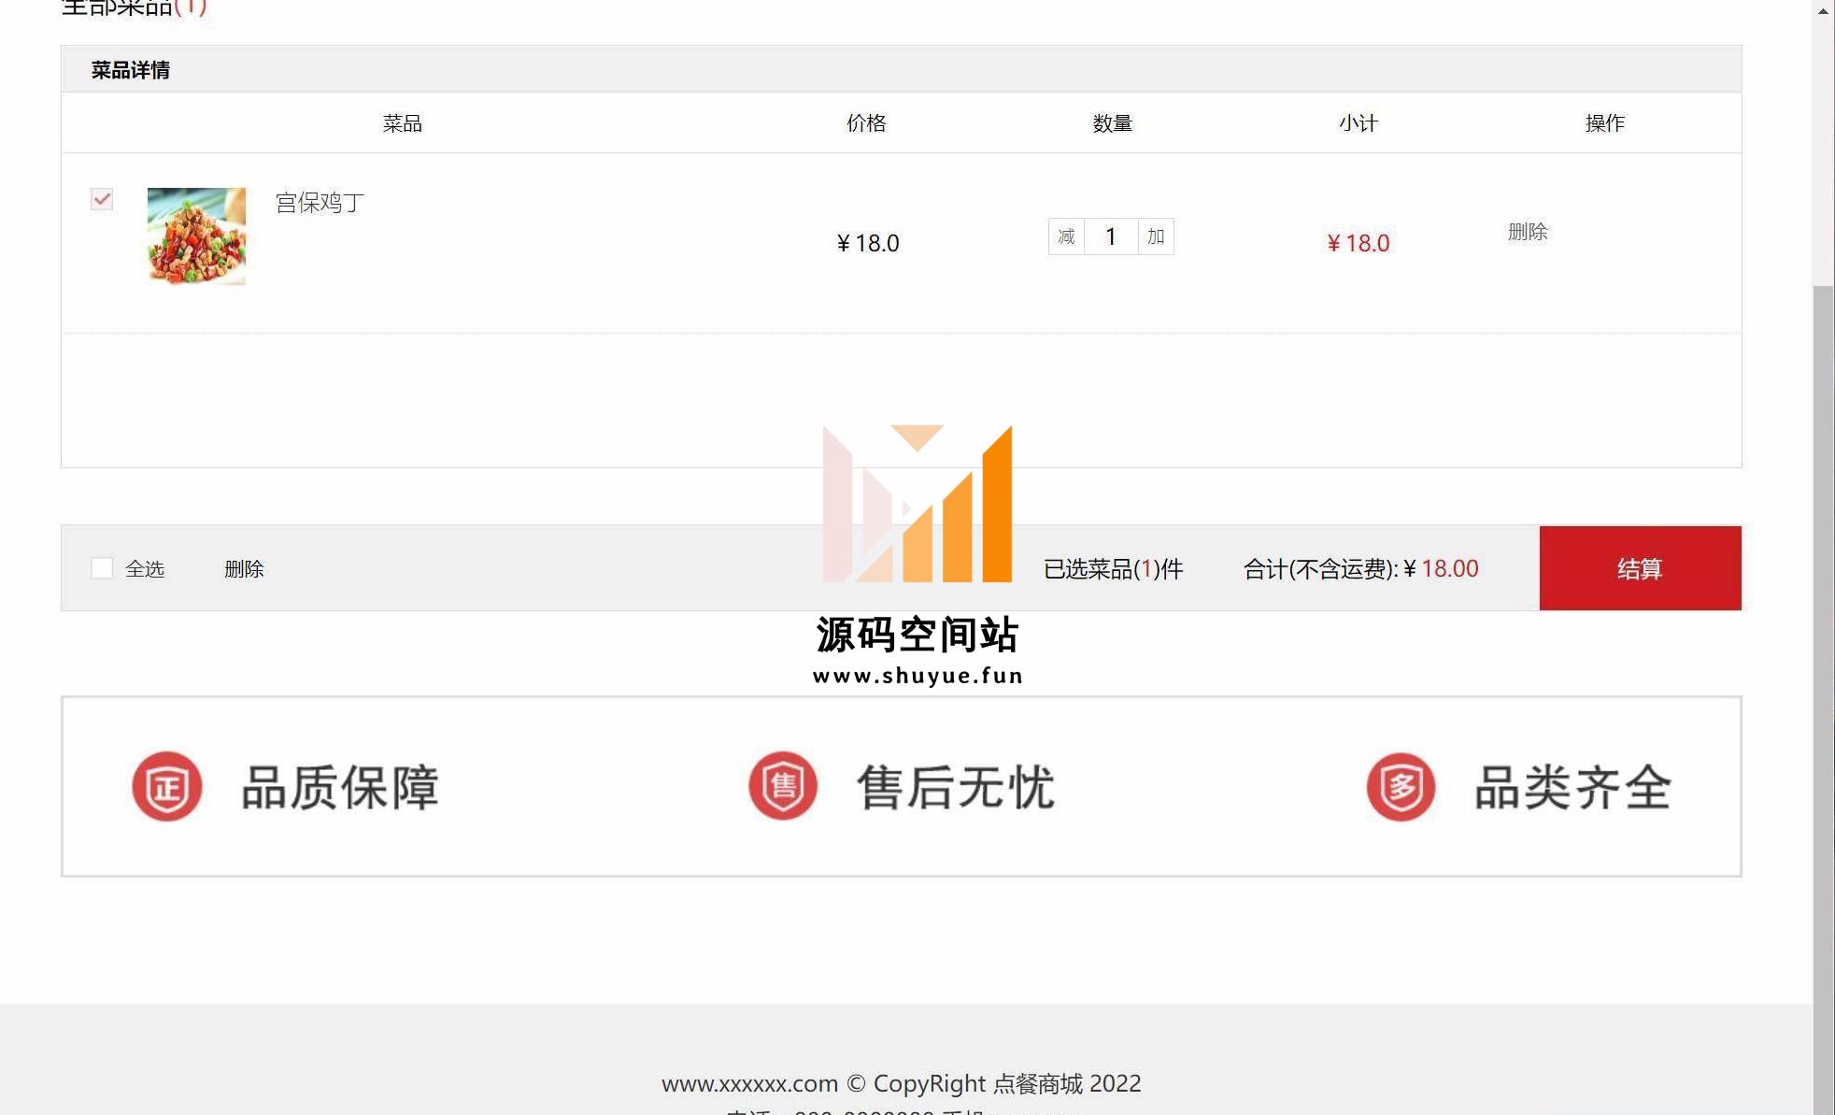Screen dimensions: 1835x1115
Task: Click the quantity input field showing 1
Action: pos(1111,236)
